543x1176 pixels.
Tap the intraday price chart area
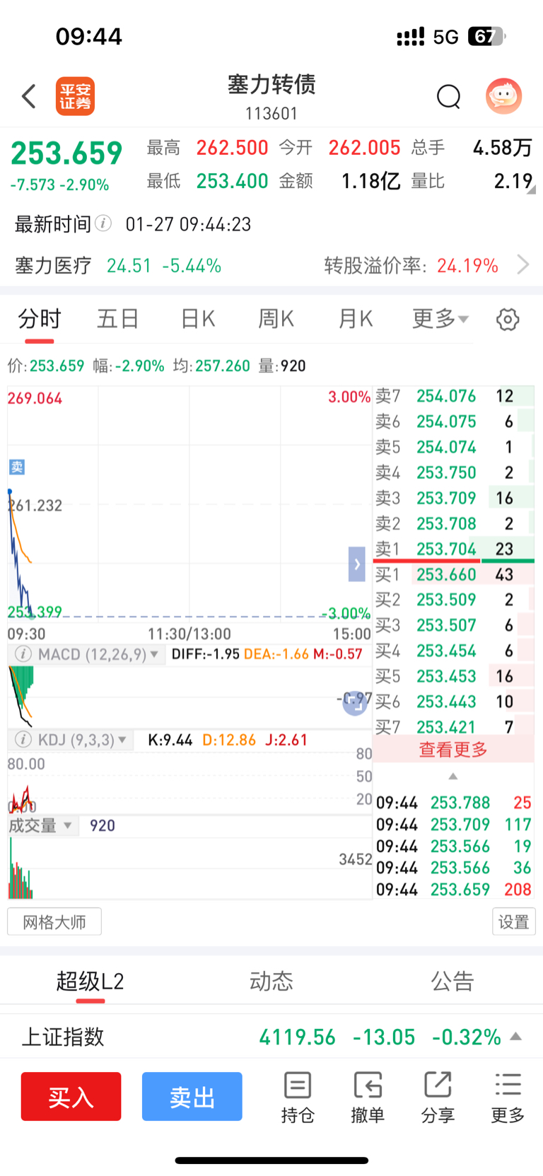click(189, 503)
